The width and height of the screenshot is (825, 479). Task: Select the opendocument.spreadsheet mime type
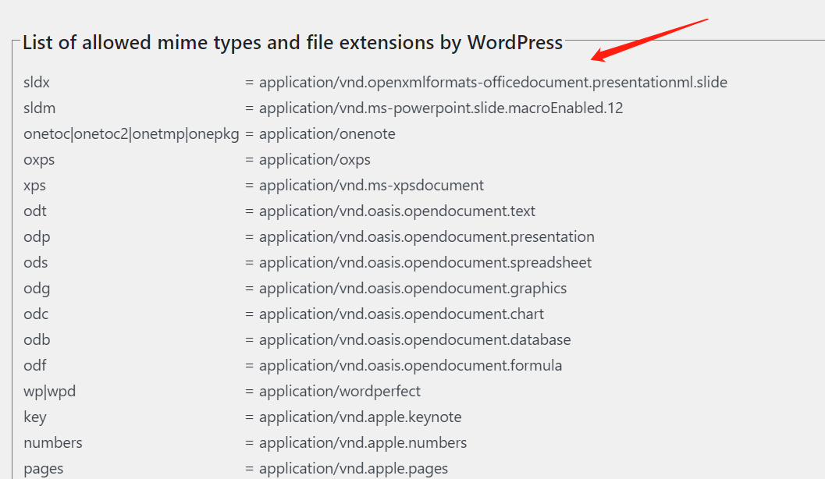pyautogui.click(x=425, y=263)
